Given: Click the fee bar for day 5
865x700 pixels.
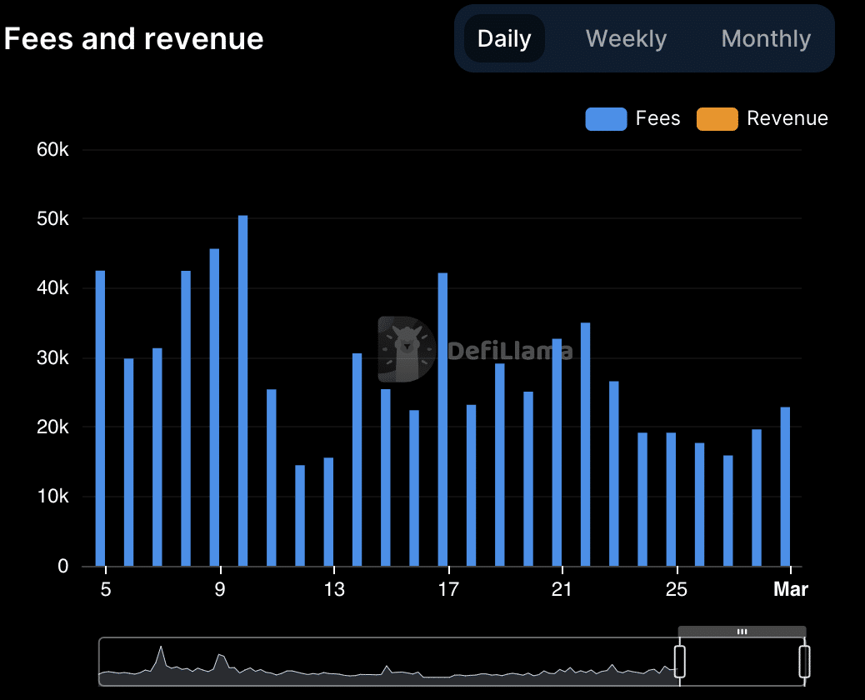Looking at the screenshot, I should pyautogui.click(x=100, y=417).
